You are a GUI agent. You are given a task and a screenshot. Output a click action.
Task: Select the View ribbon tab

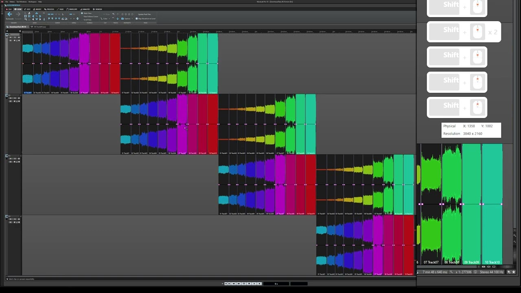click(18, 9)
